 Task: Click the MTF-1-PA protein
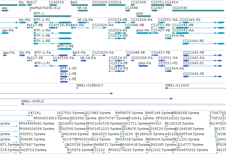[x=51, y=55]
